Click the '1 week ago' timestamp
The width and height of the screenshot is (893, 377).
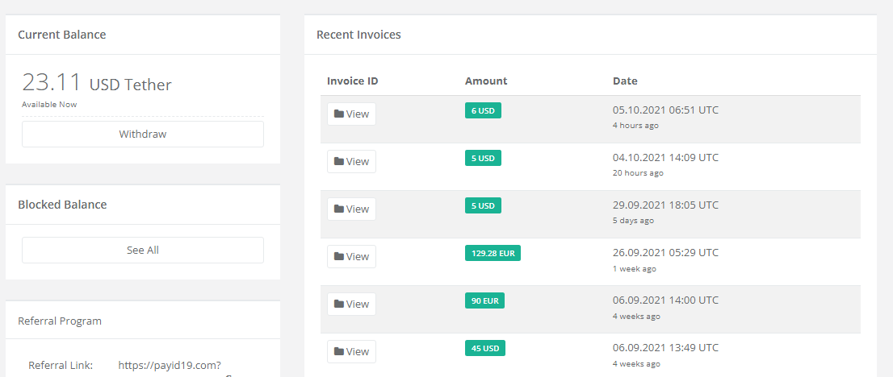tap(635, 268)
